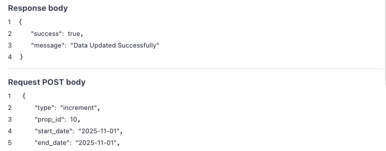Click the "increment" string value
The height and width of the screenshot is (151, 386).
coord(79,108)
